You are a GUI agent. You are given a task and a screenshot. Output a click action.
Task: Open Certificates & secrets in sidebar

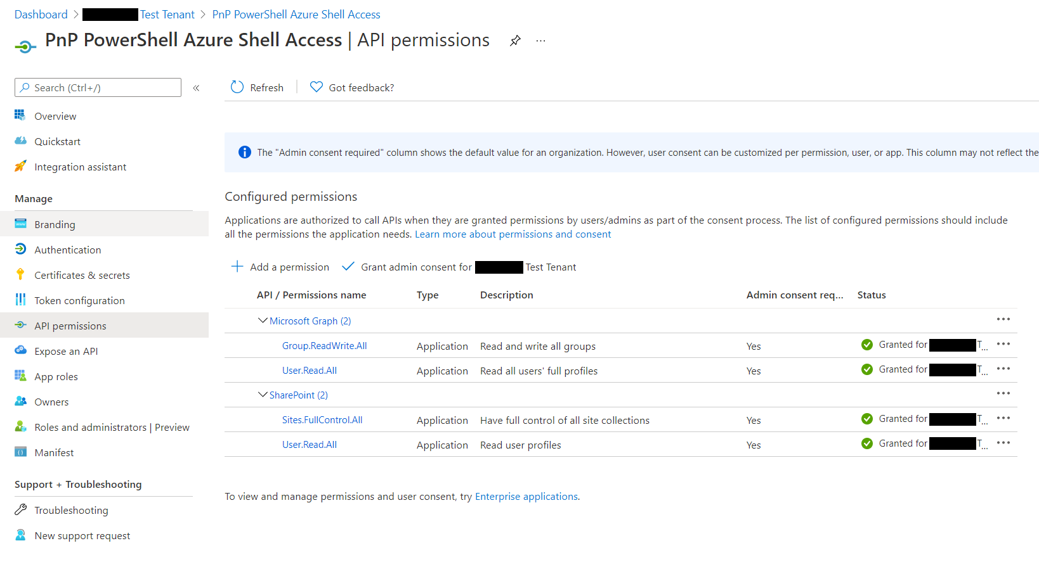click(x=82, y=275)
